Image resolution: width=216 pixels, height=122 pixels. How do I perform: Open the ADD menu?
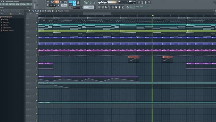[x=7, y=4]
